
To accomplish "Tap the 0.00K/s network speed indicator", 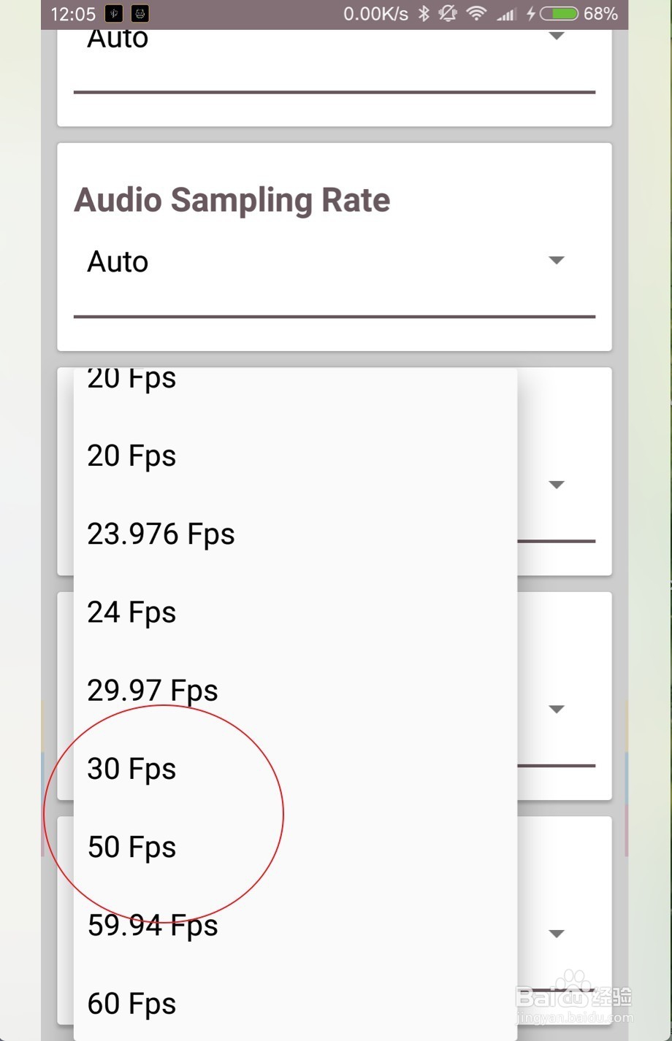I will (x=375, y=13).
